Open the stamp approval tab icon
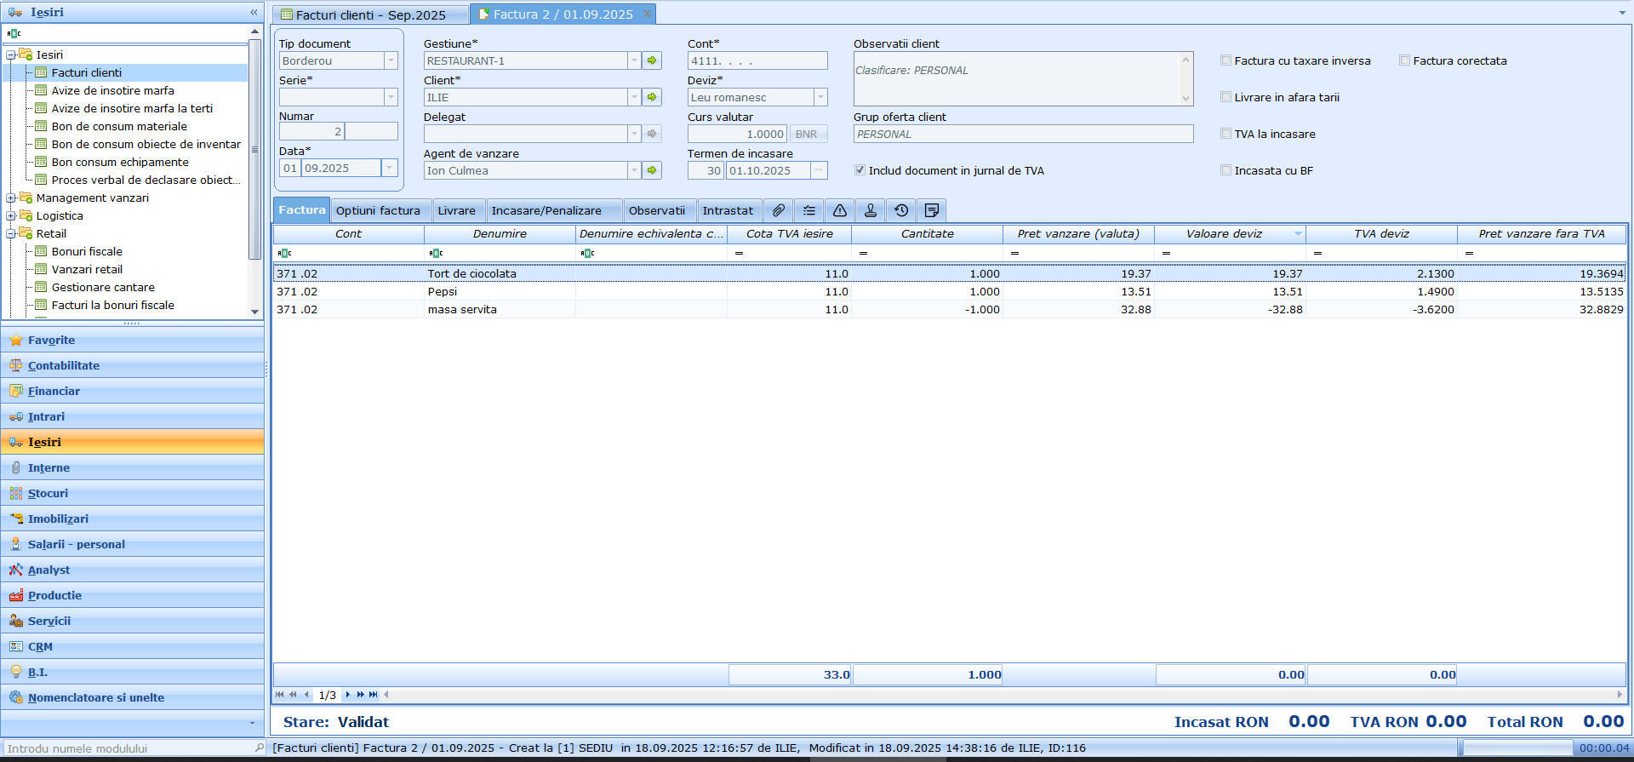Viewport: 1634px width, 762px height. [870, 210]
